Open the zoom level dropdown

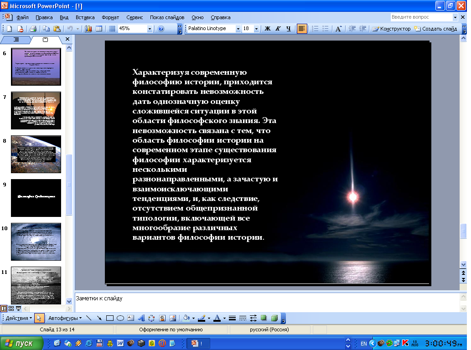point(150,29)
